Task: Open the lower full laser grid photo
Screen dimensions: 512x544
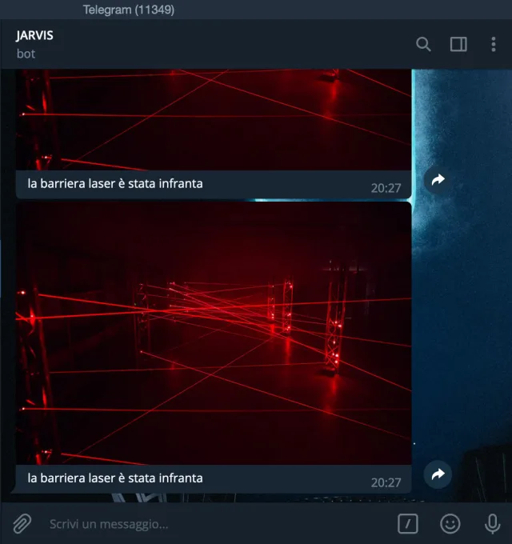Action: tap(214, 333)
